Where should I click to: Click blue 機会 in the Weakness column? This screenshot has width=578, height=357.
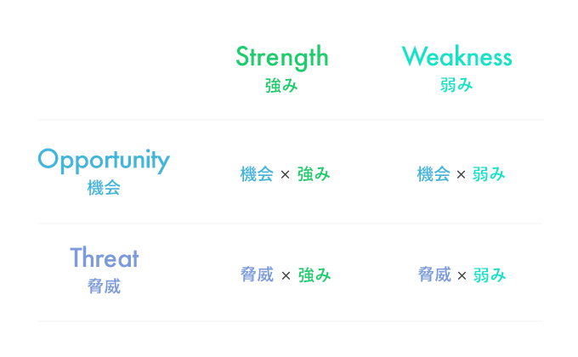(433, 174)
